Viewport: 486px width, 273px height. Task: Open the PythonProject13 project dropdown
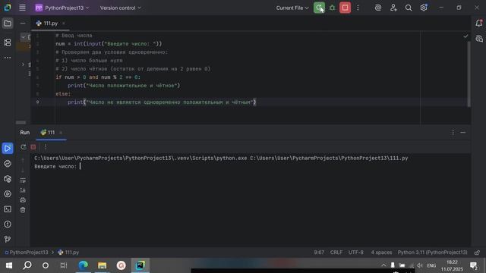point(62,8)
